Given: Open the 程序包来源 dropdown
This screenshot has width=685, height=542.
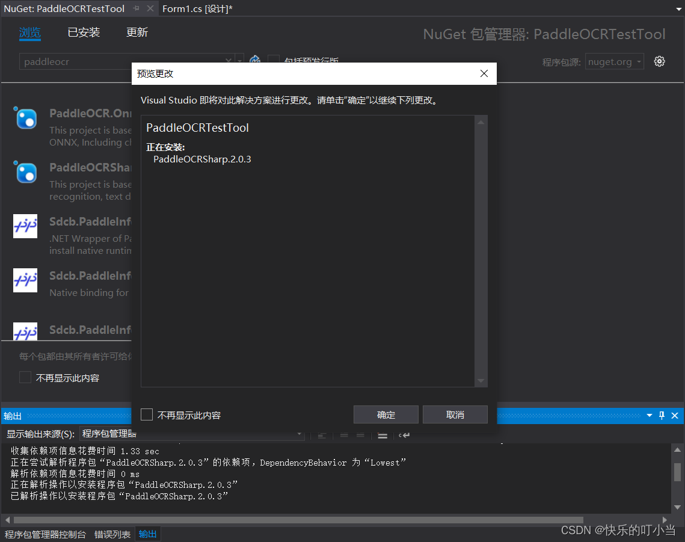Looking at the screenshot, I should [614, 61].
